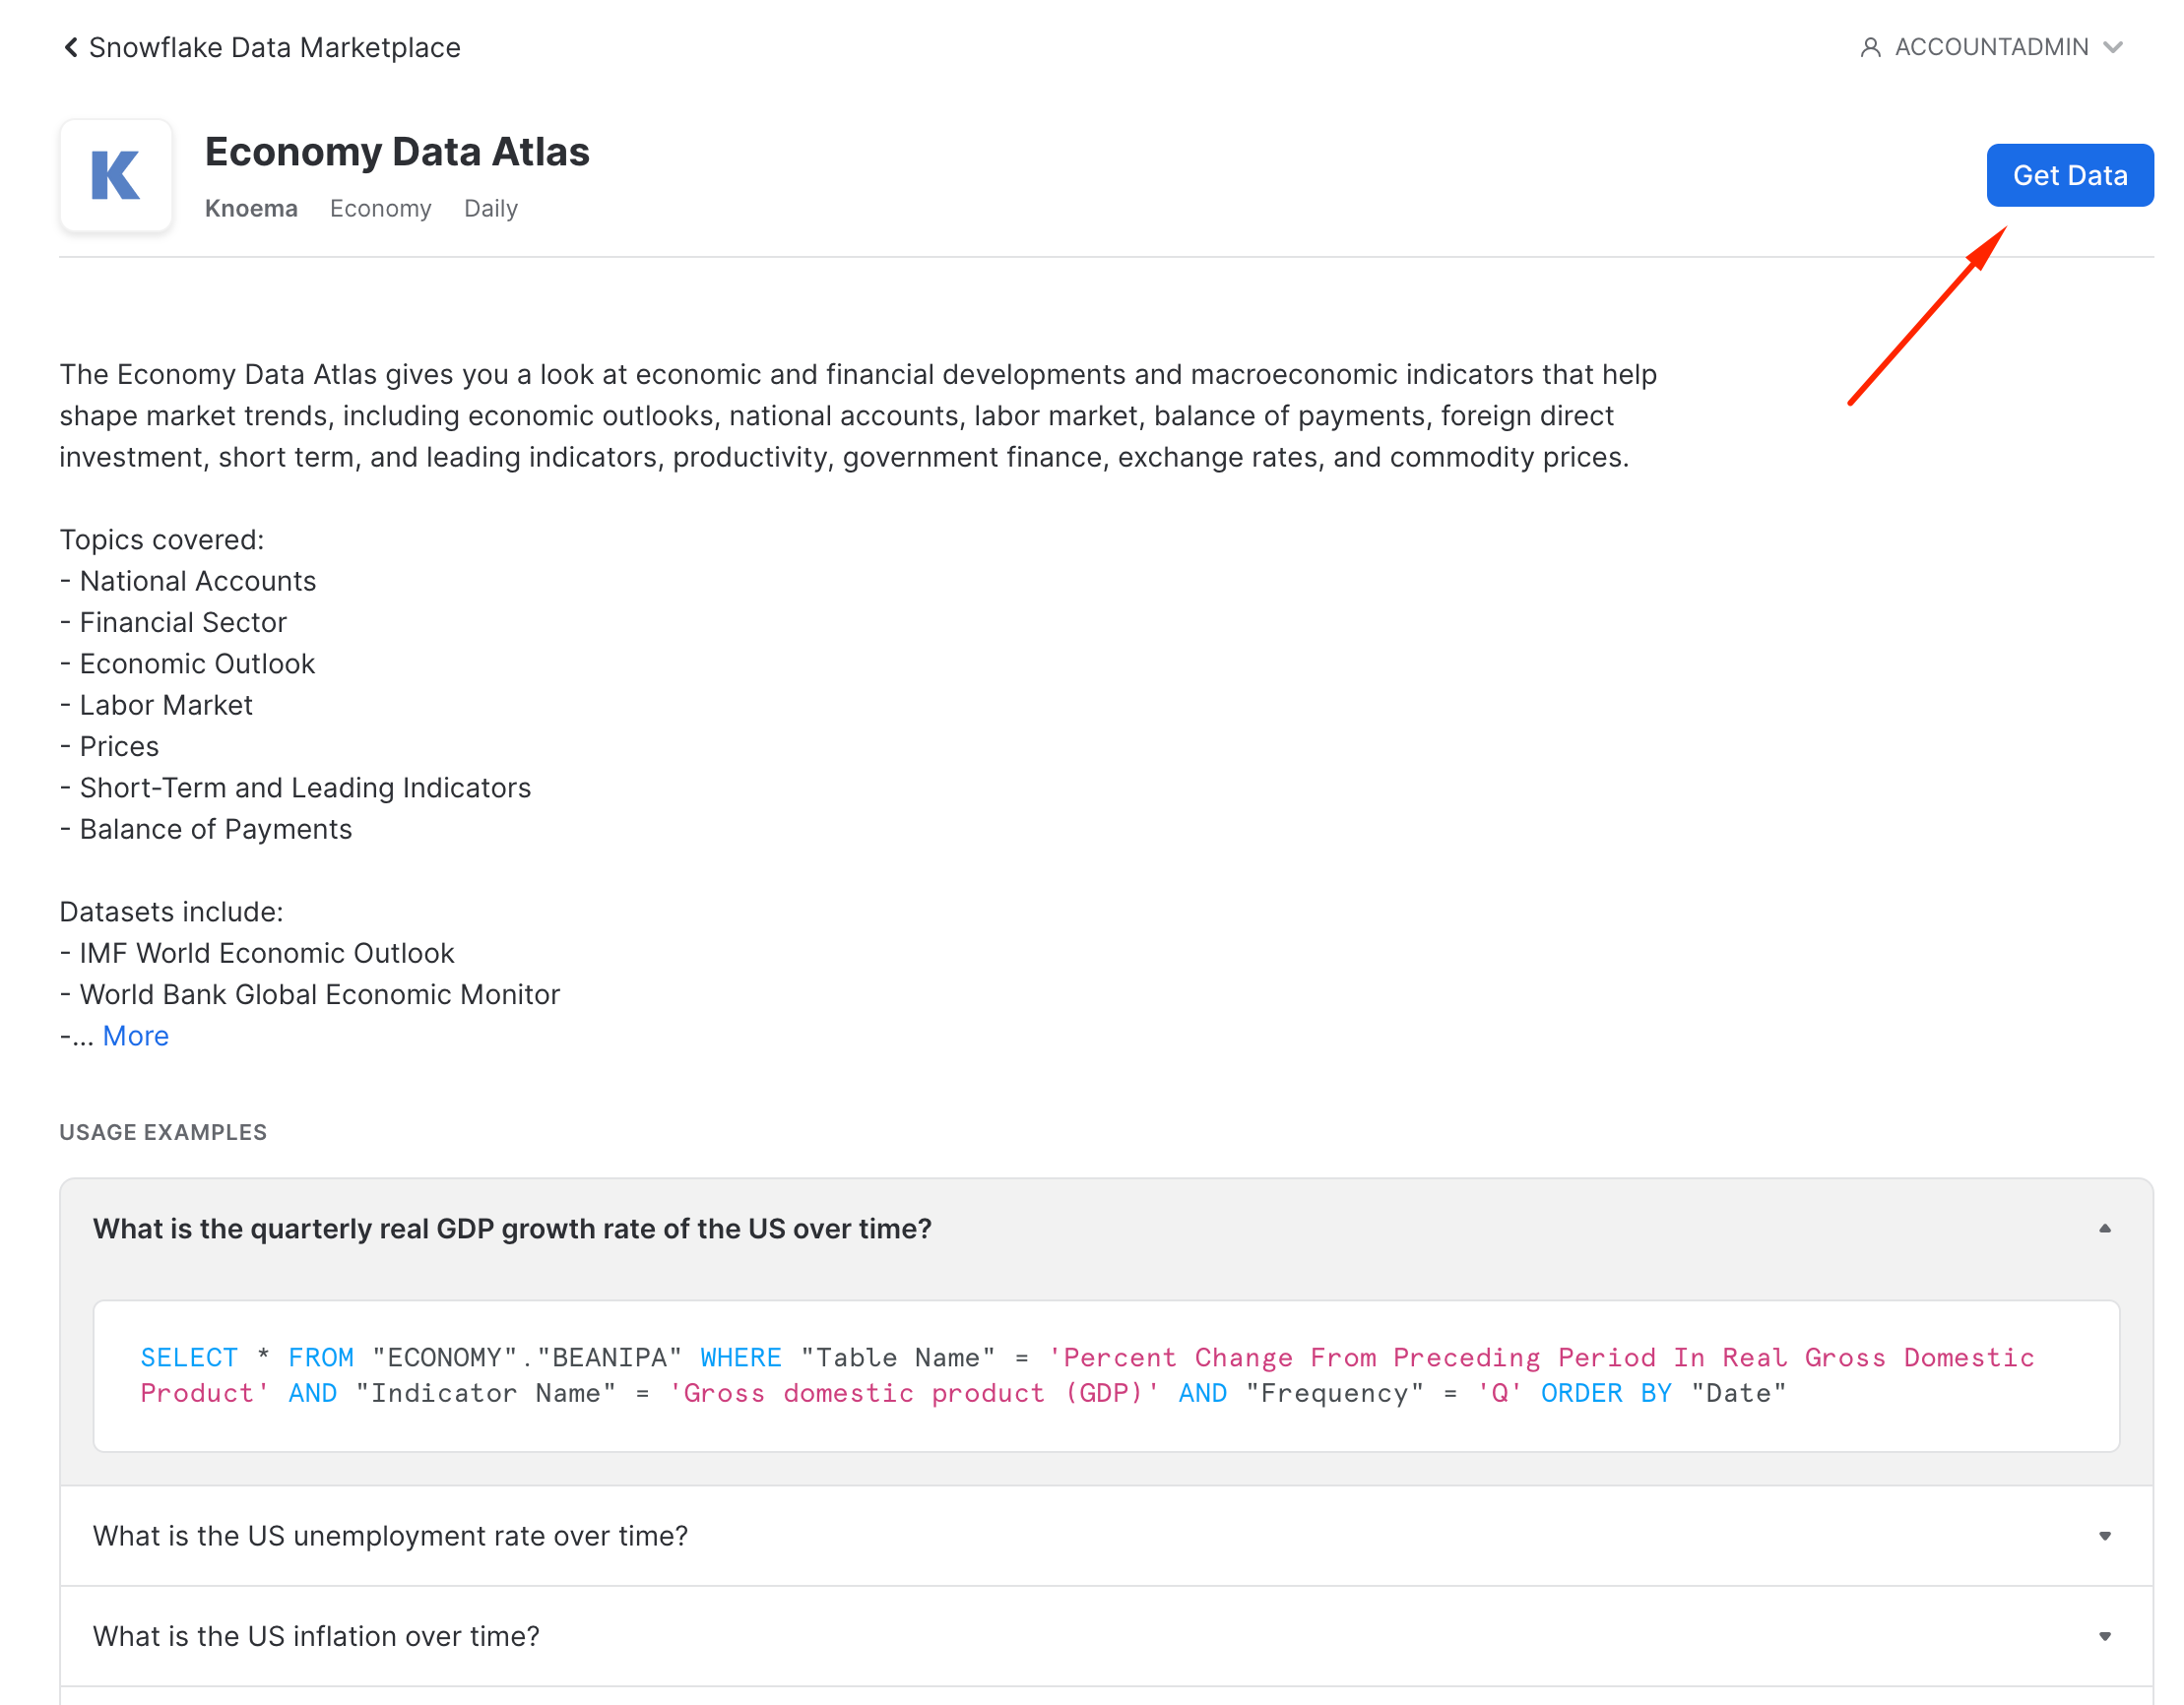
Task: Click the Knoema K logo thumbnail
Action: (x=116, y=176)
